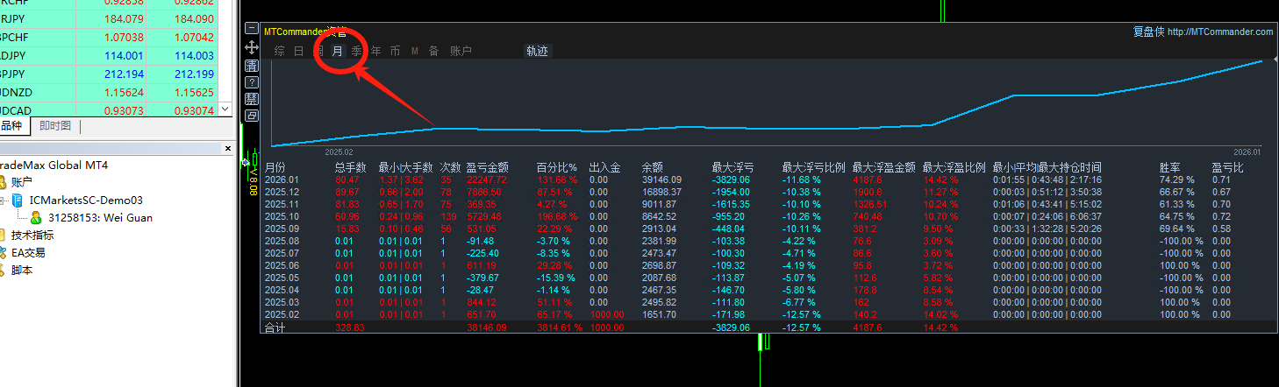
Task: Click the chart end date label 2026.01
Action: pyautogui.click(x=1247, y=151)
